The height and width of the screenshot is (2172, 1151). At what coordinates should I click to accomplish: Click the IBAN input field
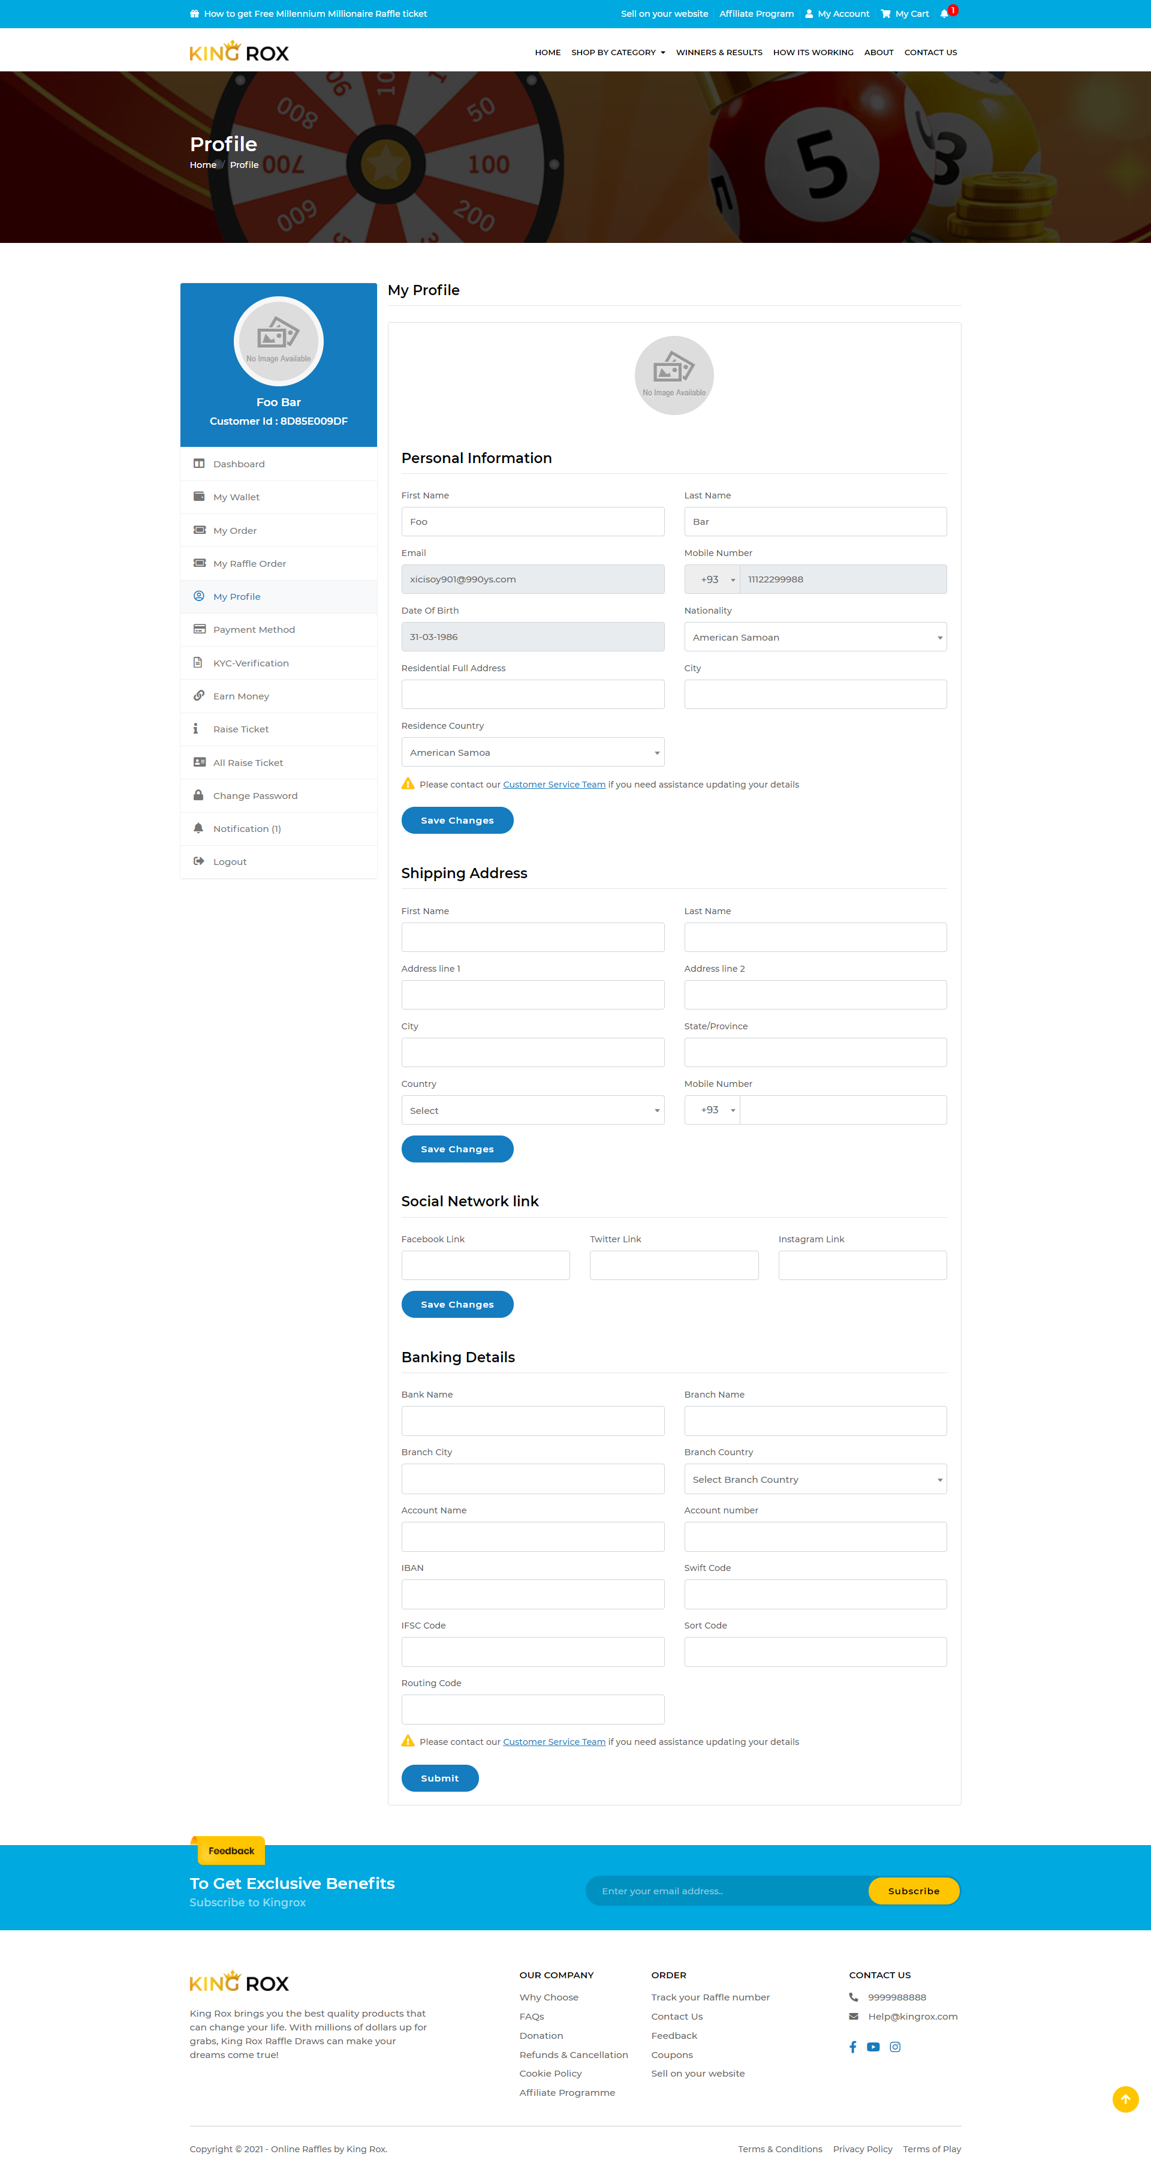[532, 1594]
